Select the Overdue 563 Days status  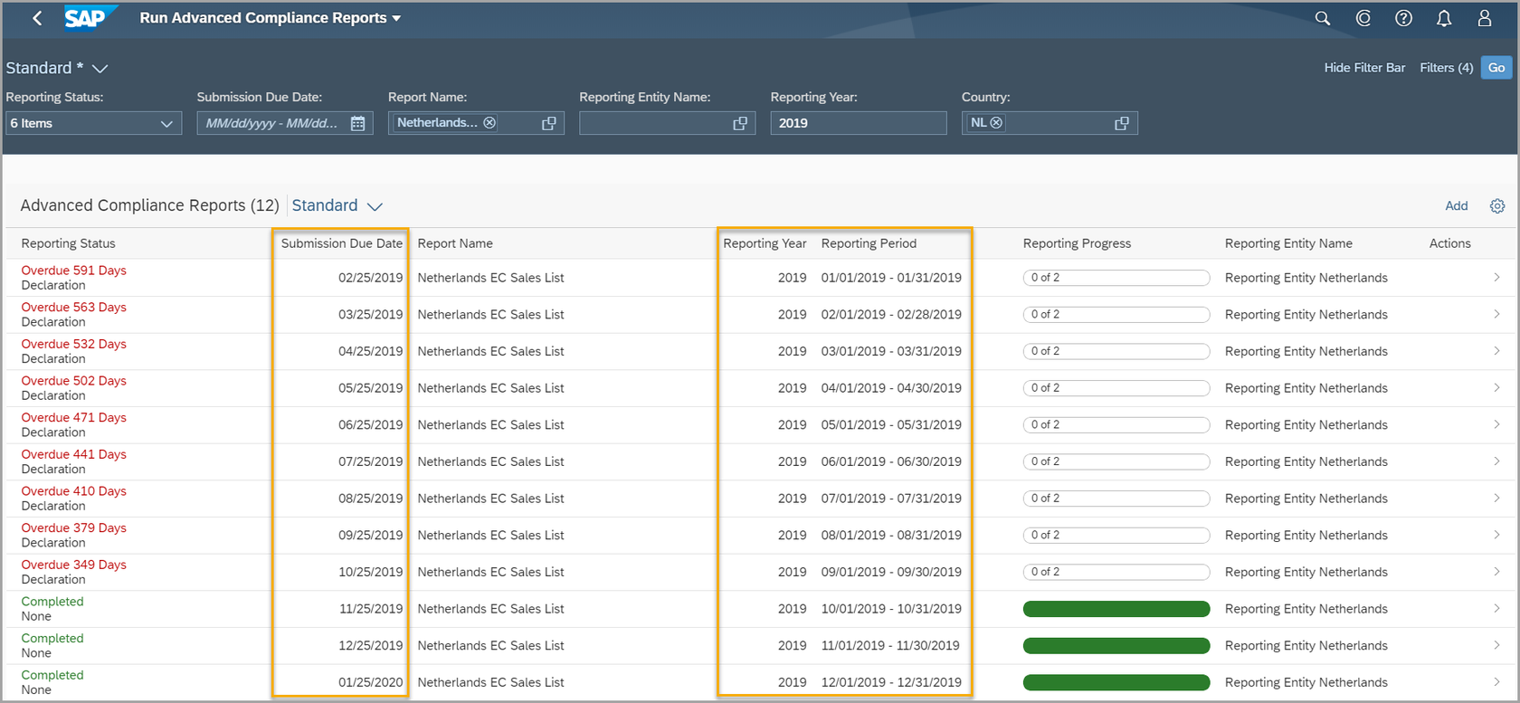click(x=73, y=308)
